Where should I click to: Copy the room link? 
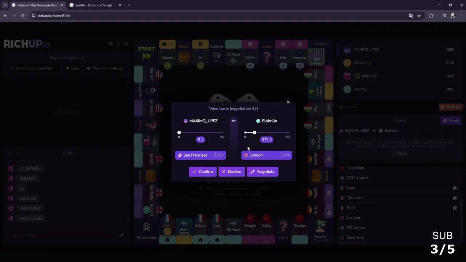click(72, 68)
